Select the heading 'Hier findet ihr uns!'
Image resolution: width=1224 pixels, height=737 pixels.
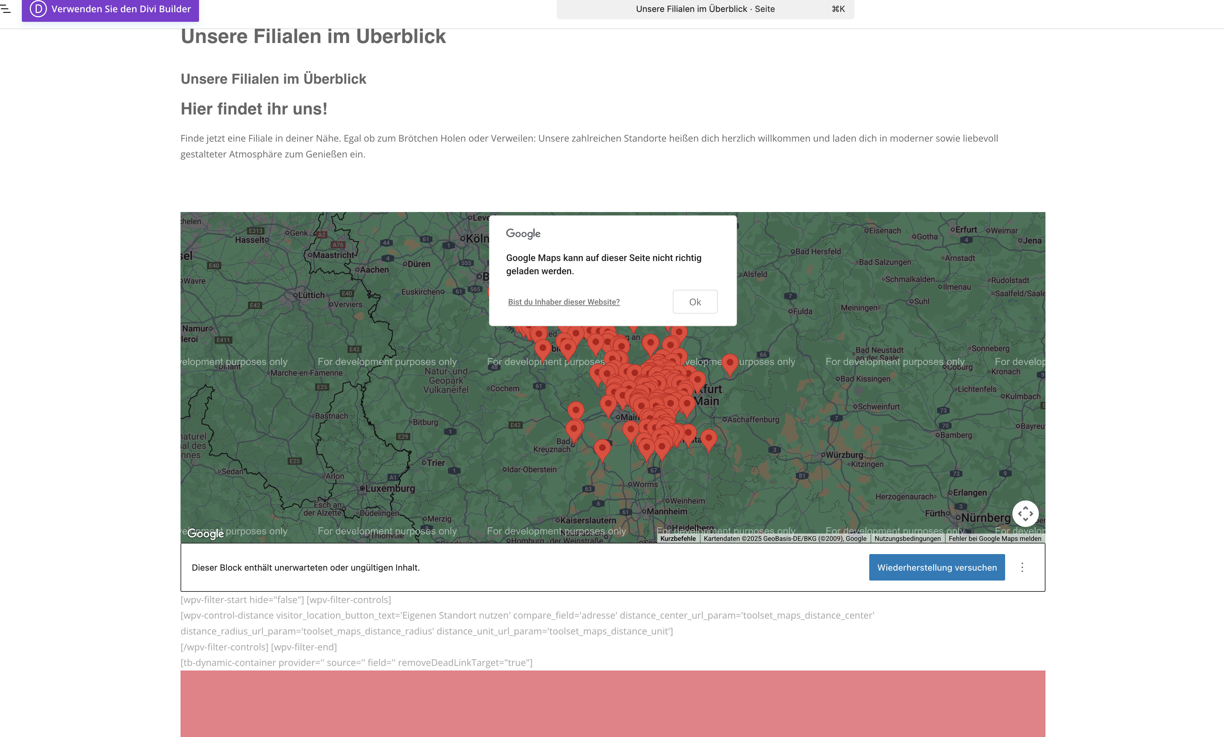tap(254, 109)
